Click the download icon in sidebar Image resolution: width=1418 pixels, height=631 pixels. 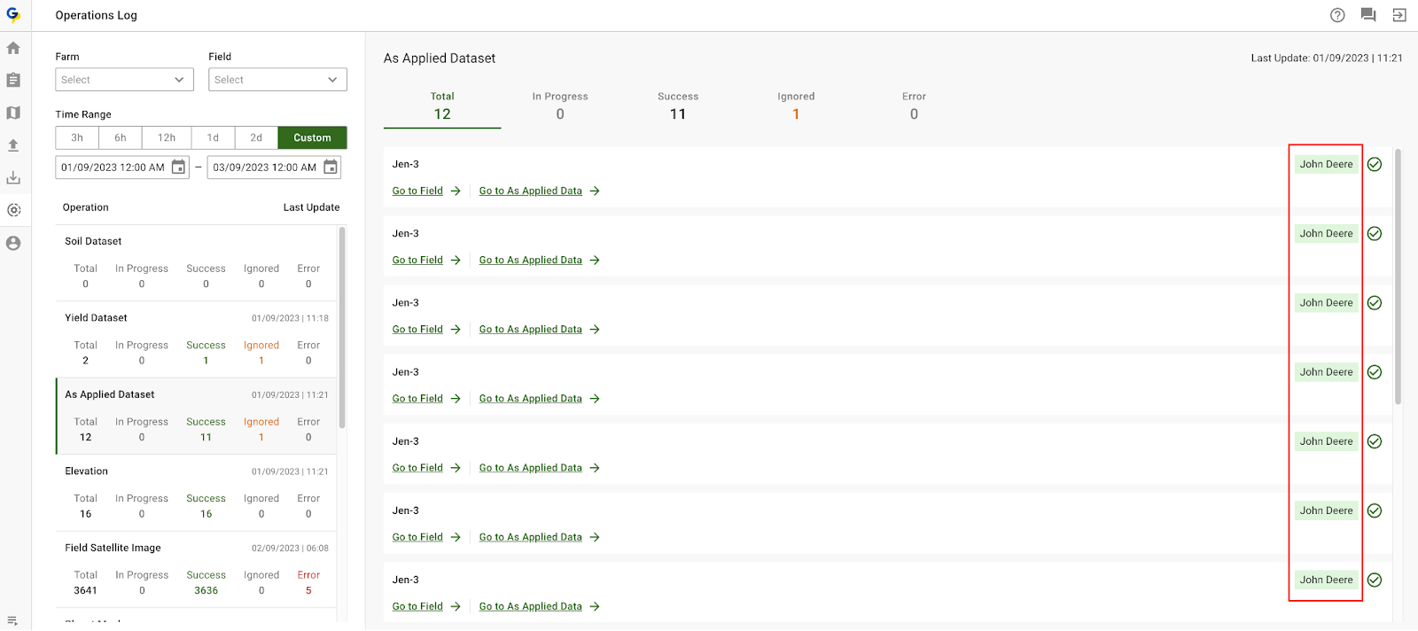coord(13,178)
